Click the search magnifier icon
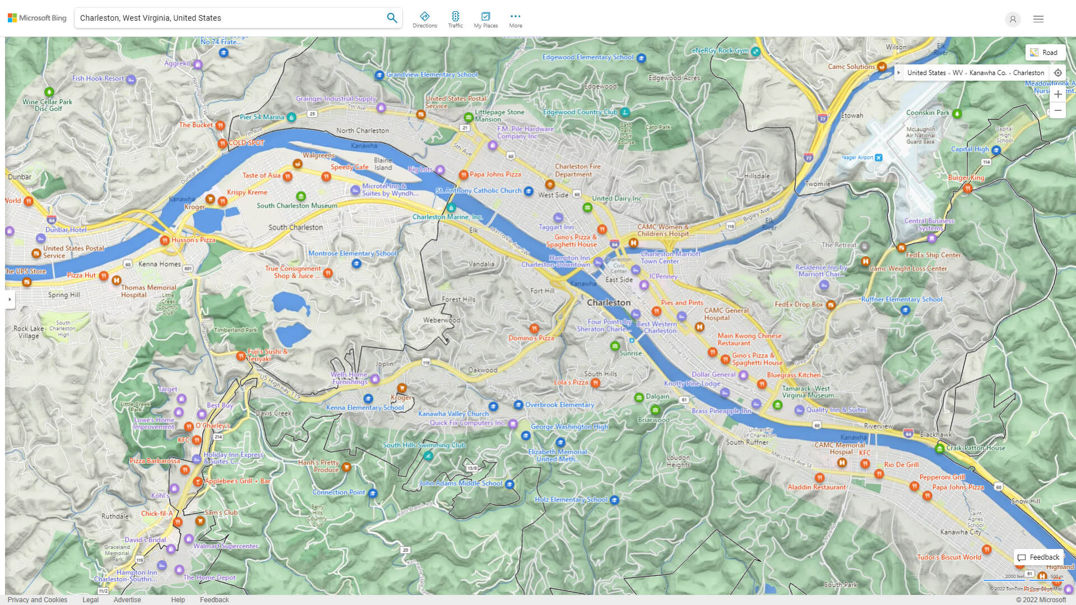Viewport: 1076px width, 605px height. [x=392, y=18]
